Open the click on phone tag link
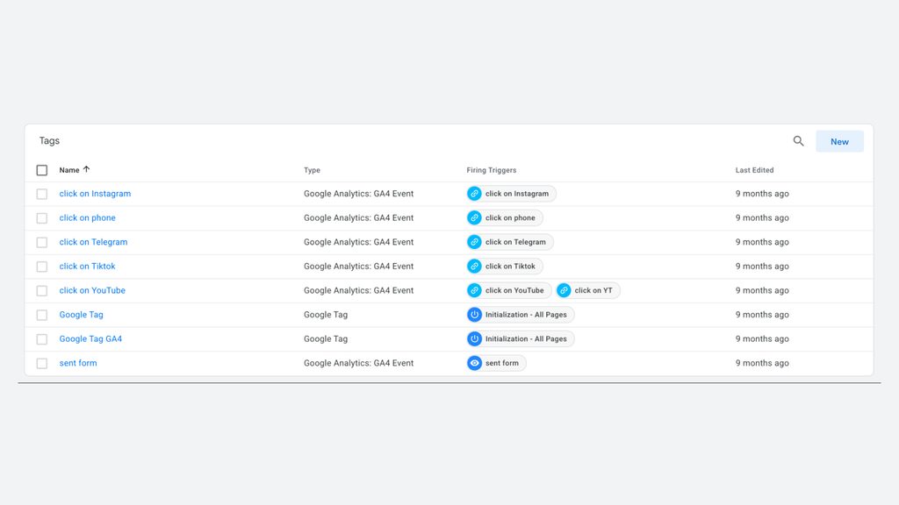 tap(87, 217)
